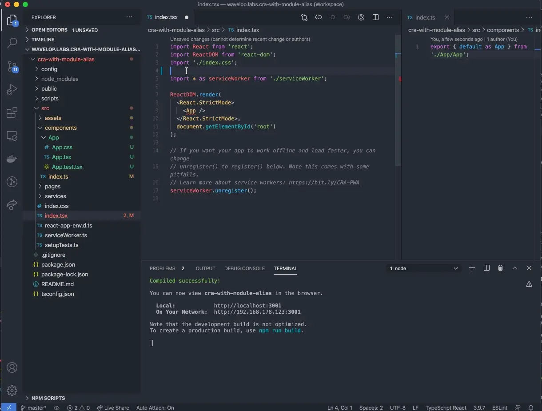542x411 pixels.
Task: Open the bit.ly/CRA-PWA link in code
Action: (x=324, y=183)
